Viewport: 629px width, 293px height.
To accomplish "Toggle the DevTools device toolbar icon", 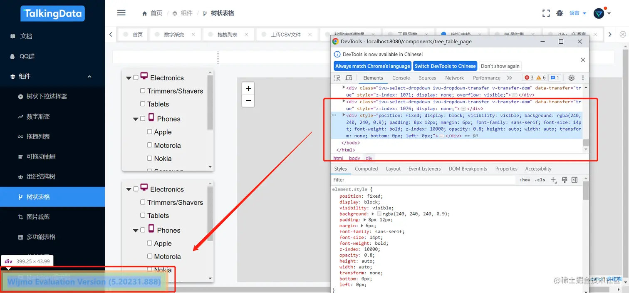I will 349,78.
